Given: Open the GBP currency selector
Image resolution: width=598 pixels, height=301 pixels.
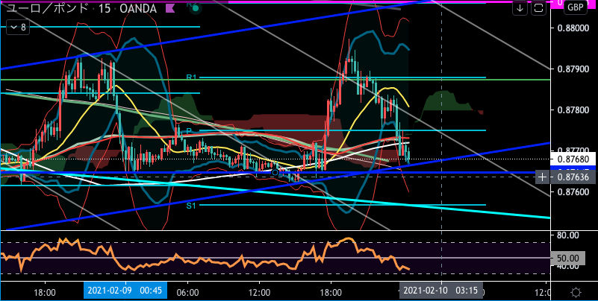Looking at the screenshot, I should (575, 8).
